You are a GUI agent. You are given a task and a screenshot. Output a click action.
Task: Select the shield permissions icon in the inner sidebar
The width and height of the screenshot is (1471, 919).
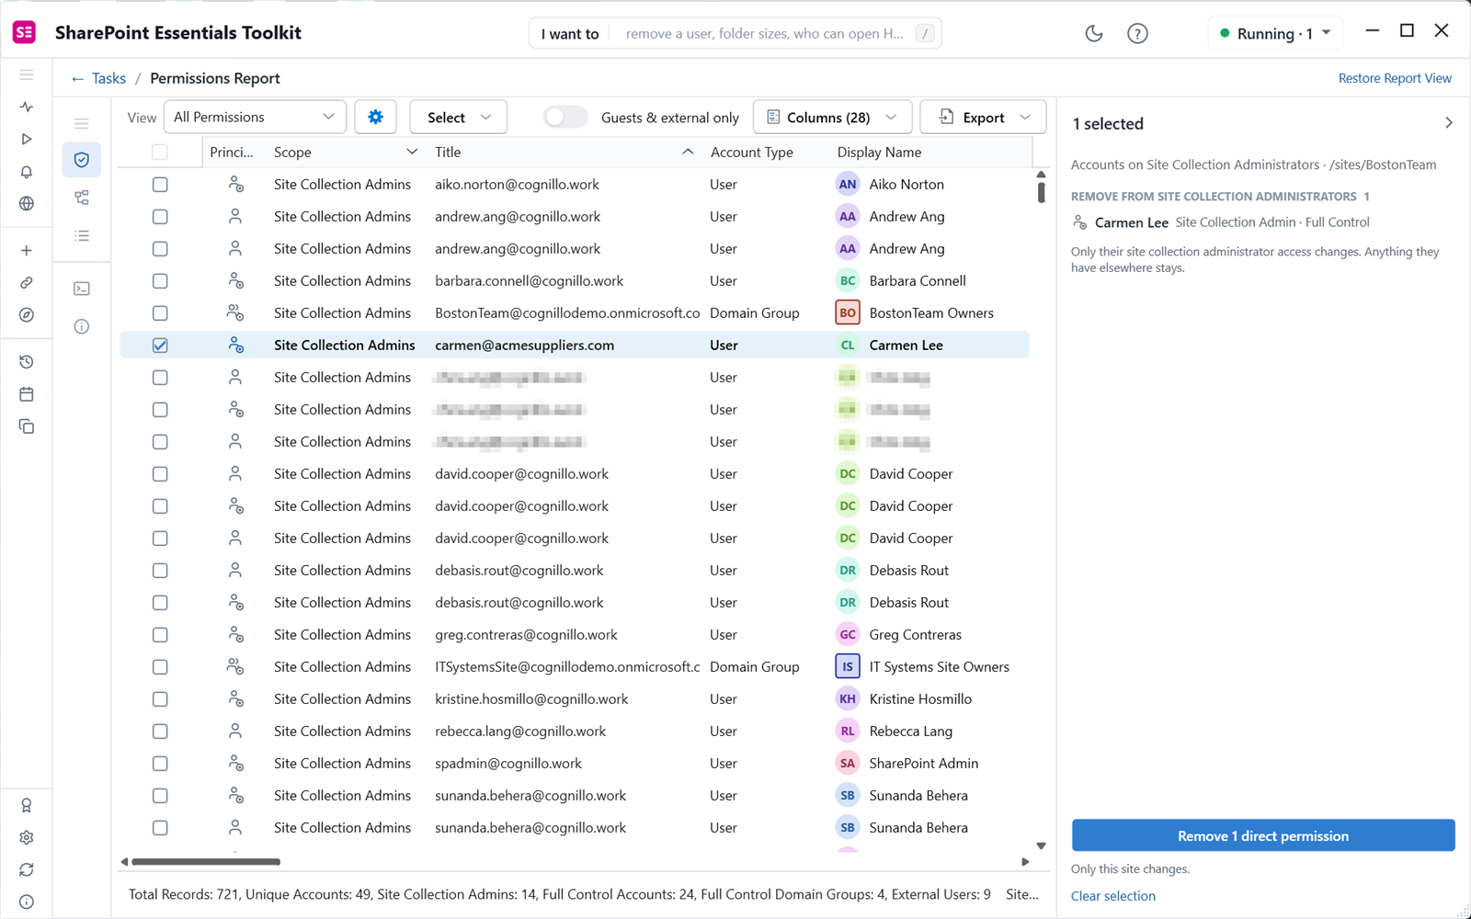82,160
